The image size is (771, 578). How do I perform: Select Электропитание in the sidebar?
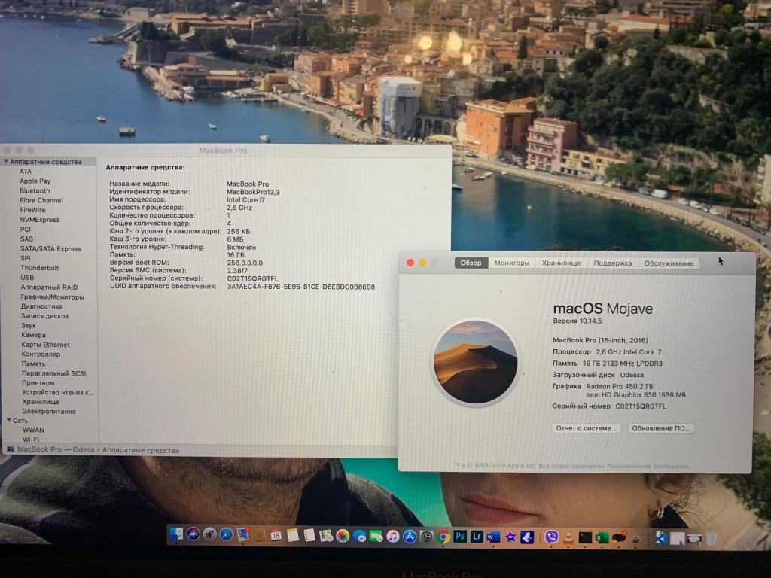click(x=49, y=412)
